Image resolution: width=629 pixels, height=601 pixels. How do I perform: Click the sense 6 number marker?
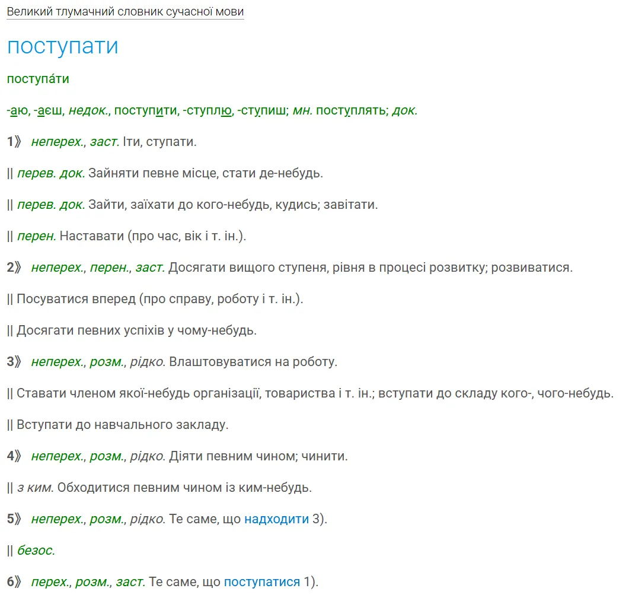coord(14,581)
